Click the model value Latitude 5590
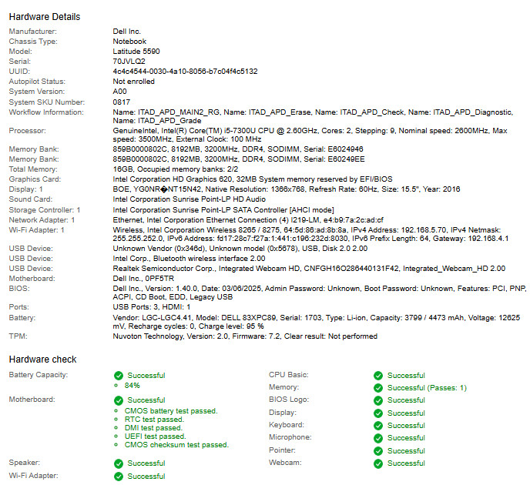The image size is (530, 485). [x=136, y=52]
